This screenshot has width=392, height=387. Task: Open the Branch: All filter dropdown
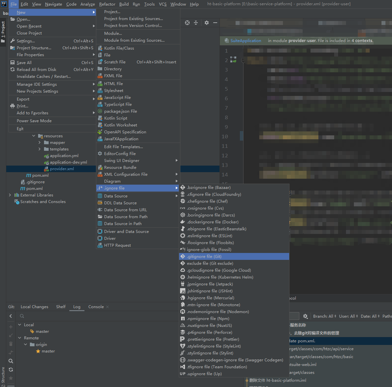[325, 316]
